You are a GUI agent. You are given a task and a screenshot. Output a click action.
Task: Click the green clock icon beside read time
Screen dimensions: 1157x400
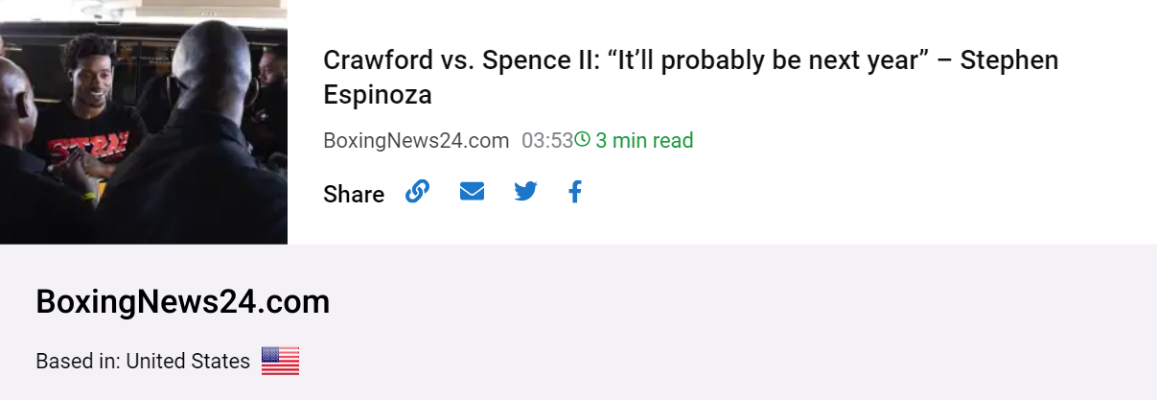tap(582, 140)
